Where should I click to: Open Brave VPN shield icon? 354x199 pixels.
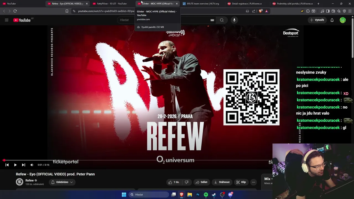coord(344,11)
